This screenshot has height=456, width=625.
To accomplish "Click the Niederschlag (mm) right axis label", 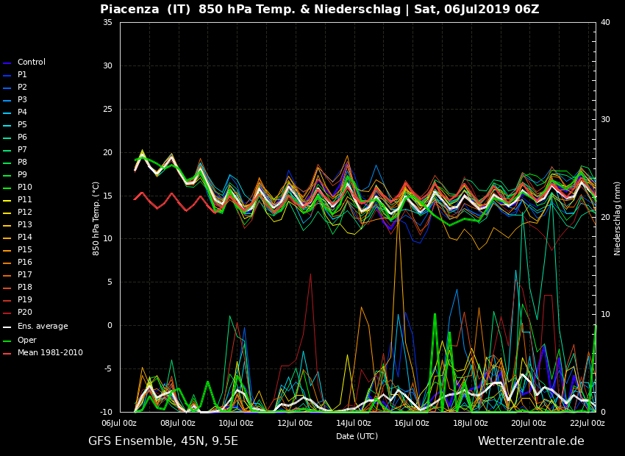I will [618, 218].
